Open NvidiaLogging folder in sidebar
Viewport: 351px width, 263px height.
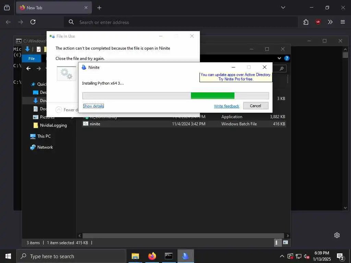pyautogui.click(x=50, y=125)
